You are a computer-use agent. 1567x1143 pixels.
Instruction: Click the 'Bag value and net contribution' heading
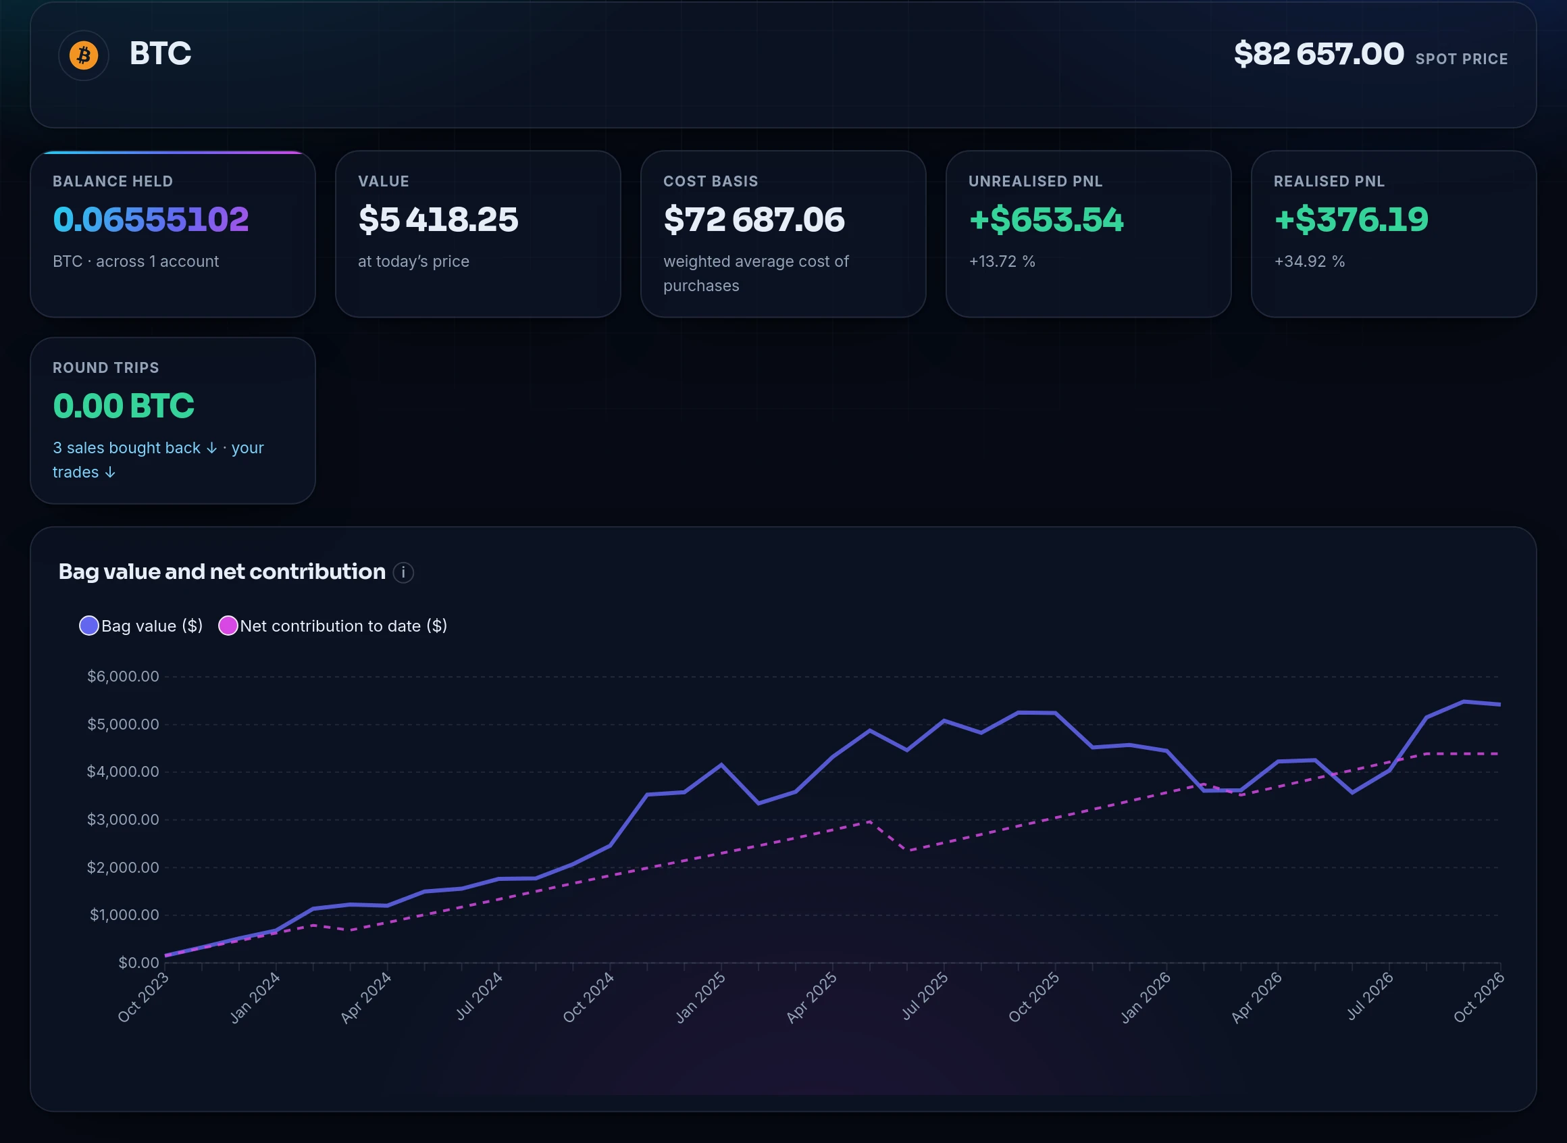tap(222, 572)
